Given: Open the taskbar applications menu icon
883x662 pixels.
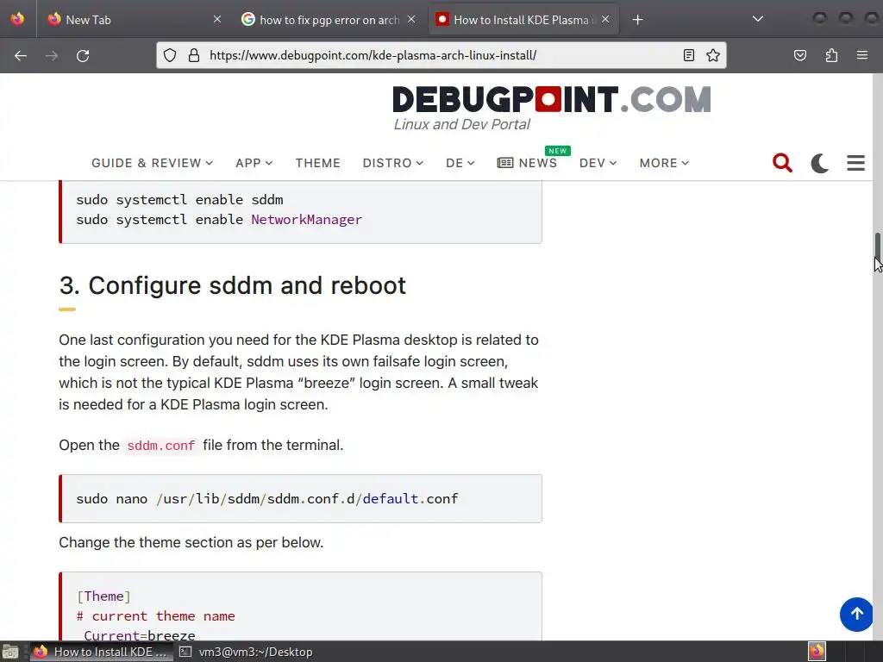Looking at the screenshot, I should click(10, 652).
